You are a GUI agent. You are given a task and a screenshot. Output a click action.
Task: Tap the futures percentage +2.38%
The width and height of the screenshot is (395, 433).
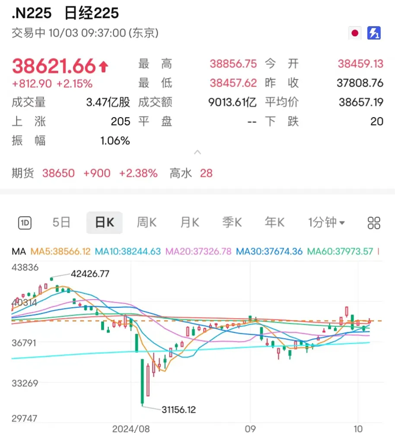138,173
